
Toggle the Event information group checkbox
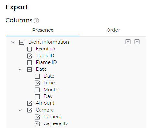pyautogui.click(x=22, y=42)
